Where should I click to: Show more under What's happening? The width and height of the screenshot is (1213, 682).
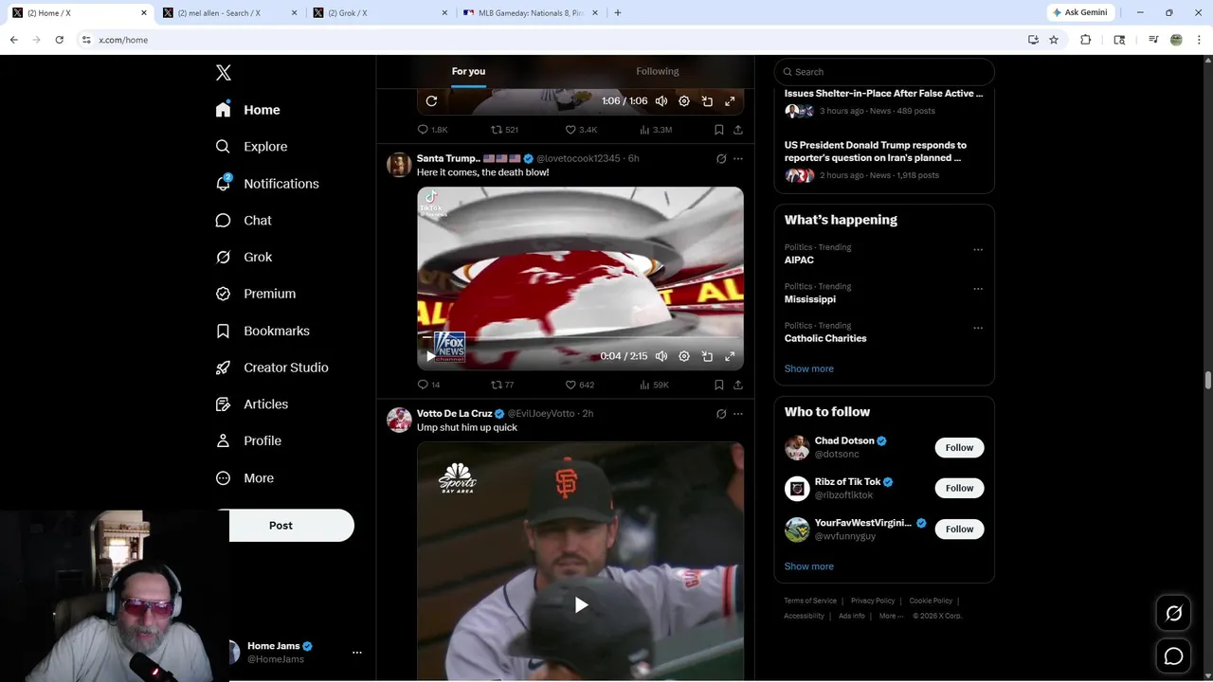click(809, 368)
